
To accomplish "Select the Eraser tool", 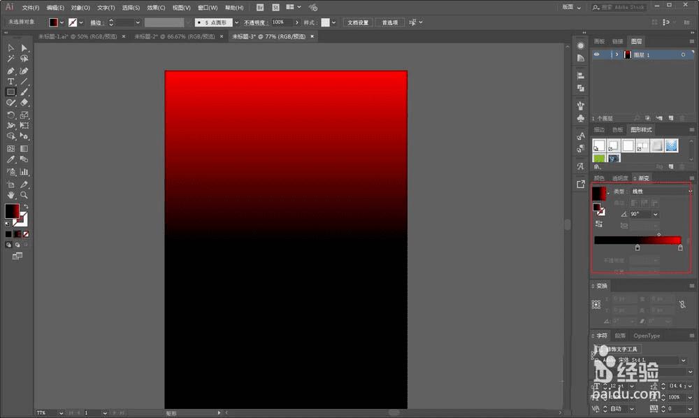I will (x=24, y=103).
